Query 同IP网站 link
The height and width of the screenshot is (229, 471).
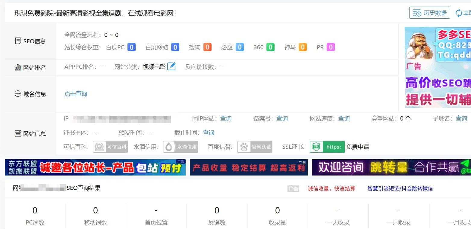click(x=226, y=118)
